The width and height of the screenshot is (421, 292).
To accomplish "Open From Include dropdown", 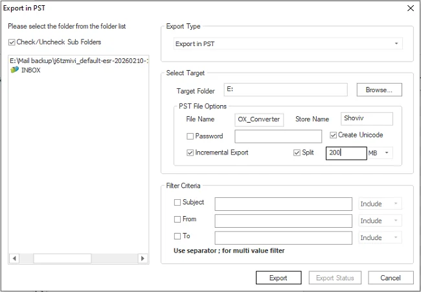I will click(x=380, y=221).
